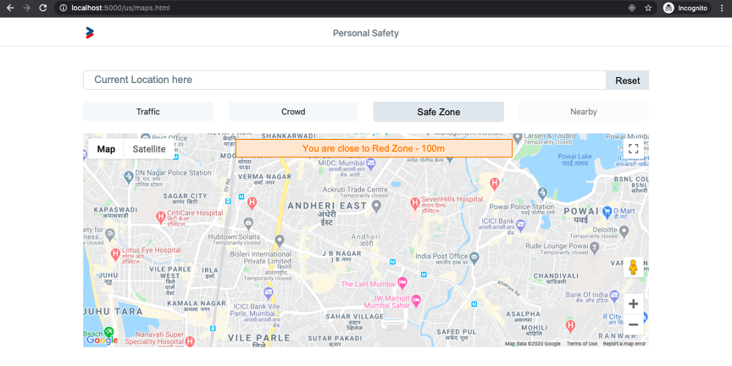The width and height of the screenshot is (732, 366).
Task: Click CritiCare Hospital marker
Action: pyautogui.click(x=161, y=217)
